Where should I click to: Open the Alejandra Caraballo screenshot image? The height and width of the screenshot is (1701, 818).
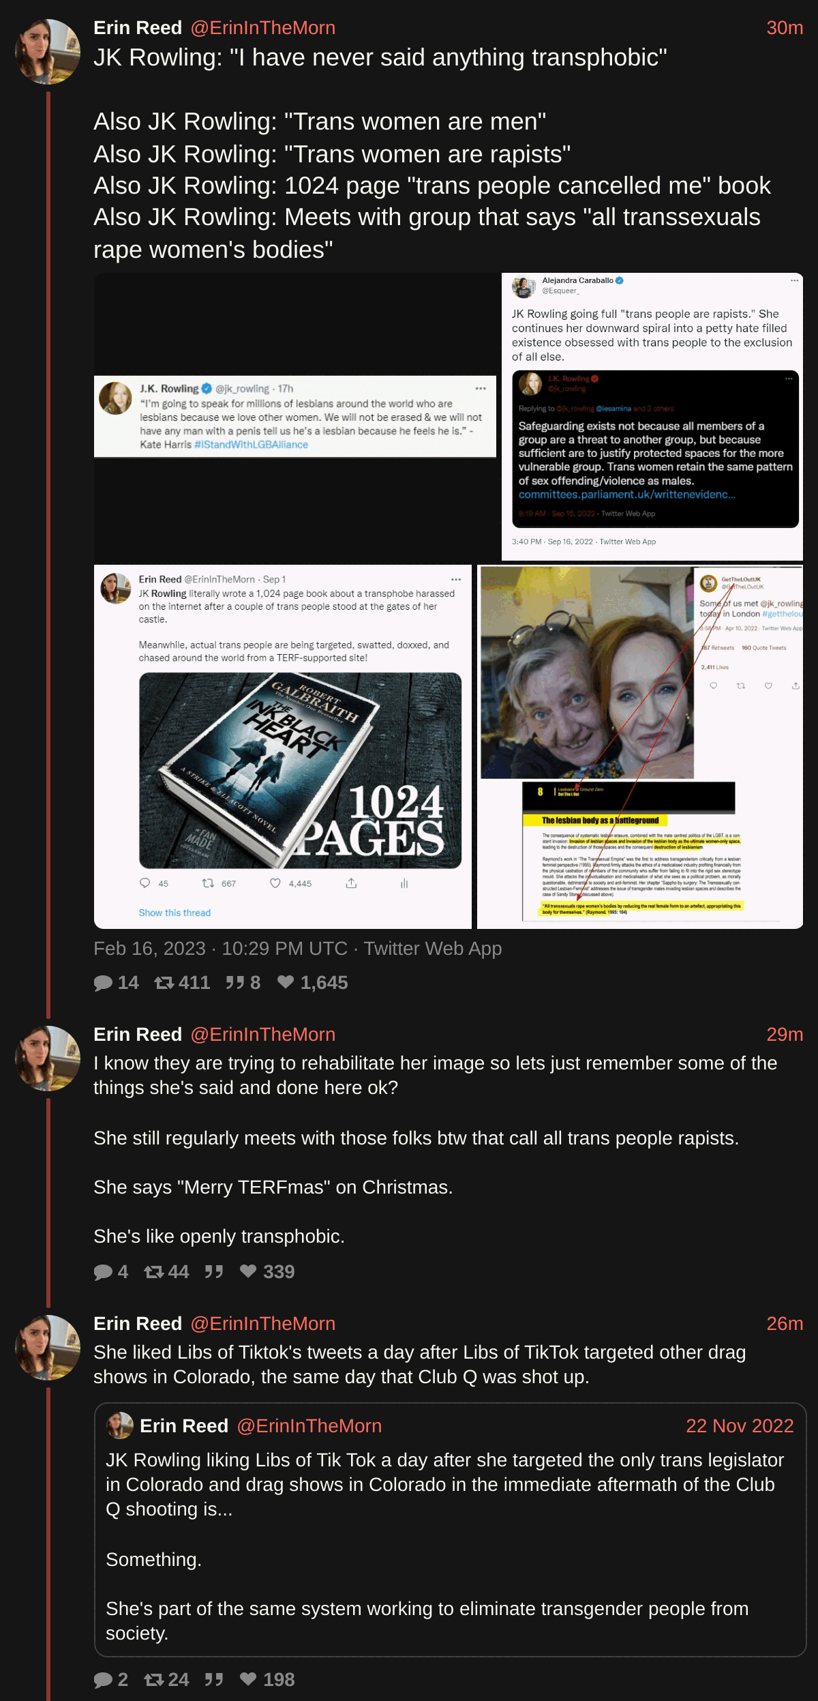(652, 417)
